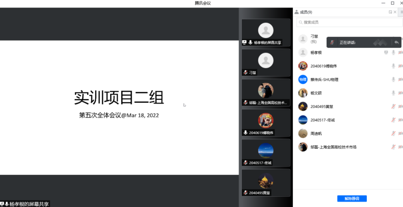This screenshot has width=403, height=207.
Task: Unmute 邹磊-上海全国高校技术市场 via the list mic icon
Action: tap(393, 147)
